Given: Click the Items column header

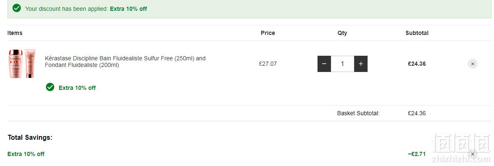Looking at the screenshot, I should coord(15,33).
